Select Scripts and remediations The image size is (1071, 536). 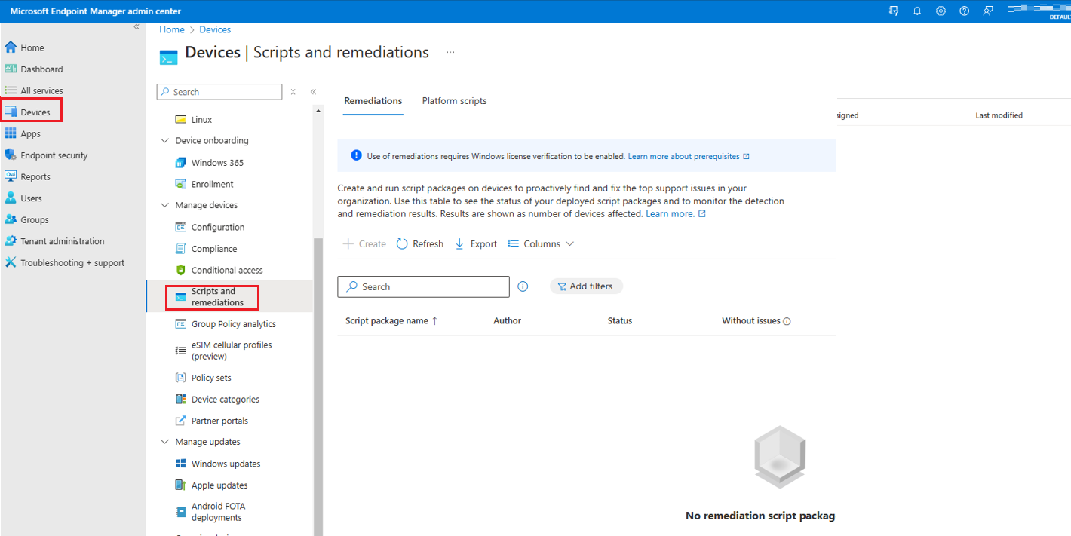[217, 297]
